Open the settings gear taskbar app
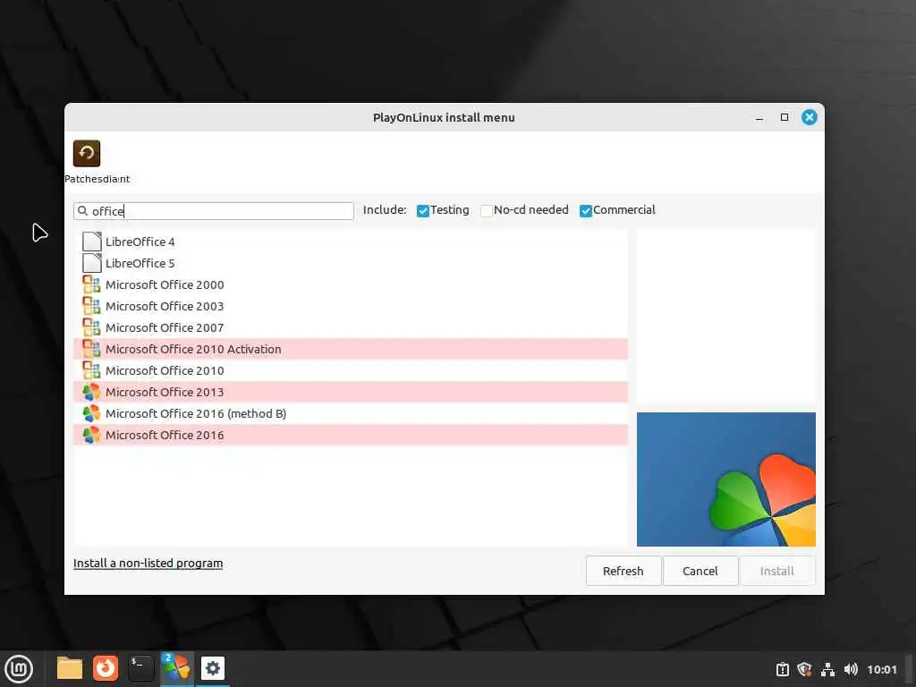 point(213,668)
